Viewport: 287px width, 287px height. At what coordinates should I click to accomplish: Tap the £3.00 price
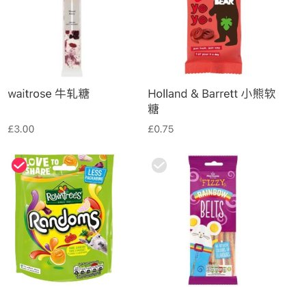coord(21,129)
